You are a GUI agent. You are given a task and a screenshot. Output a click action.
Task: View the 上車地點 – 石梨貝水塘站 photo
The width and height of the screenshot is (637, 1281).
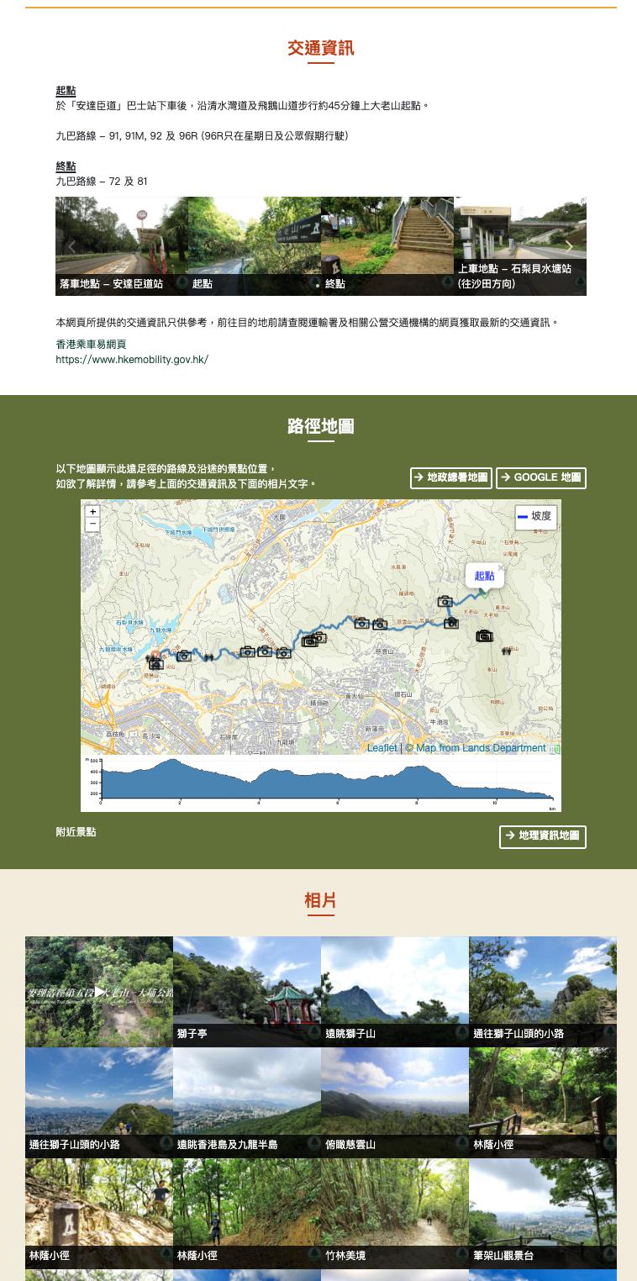pos(520,246)
